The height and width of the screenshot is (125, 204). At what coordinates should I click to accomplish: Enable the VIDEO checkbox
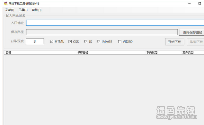click(x=120, y=42)
